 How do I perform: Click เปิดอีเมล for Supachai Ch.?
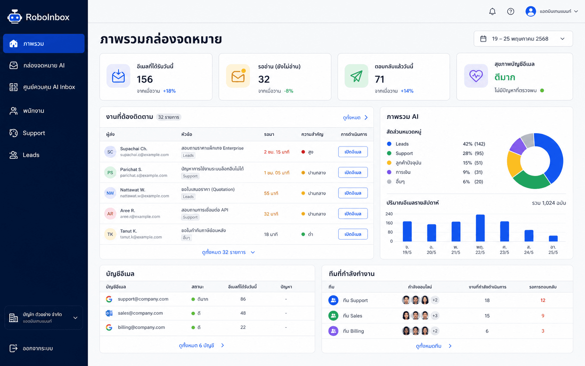(x=353, y=152)
